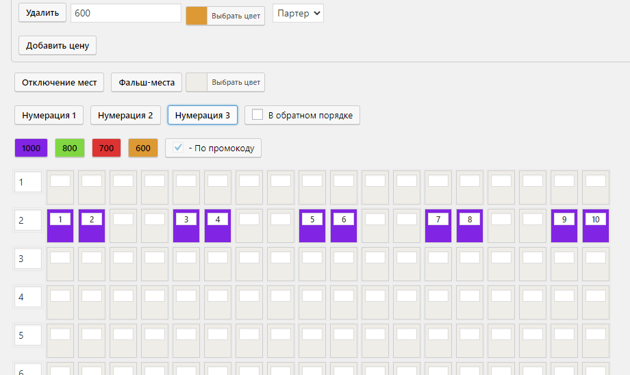
Task: Pick the green 800 price swatch
Action: pyautogui.click(x=70, y=148)
